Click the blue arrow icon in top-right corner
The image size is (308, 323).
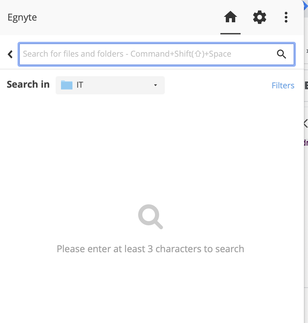(x=306, y=5)
